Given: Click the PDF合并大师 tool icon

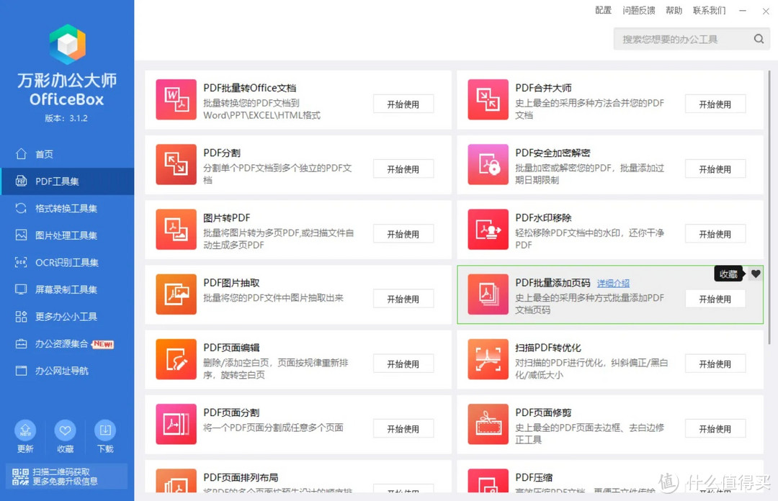Looking at the screenshot, I should tap(488, 99).
